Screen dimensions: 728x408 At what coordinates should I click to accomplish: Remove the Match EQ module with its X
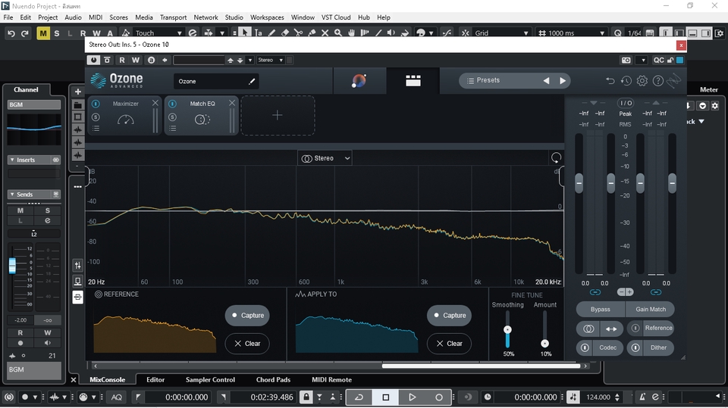232,103
